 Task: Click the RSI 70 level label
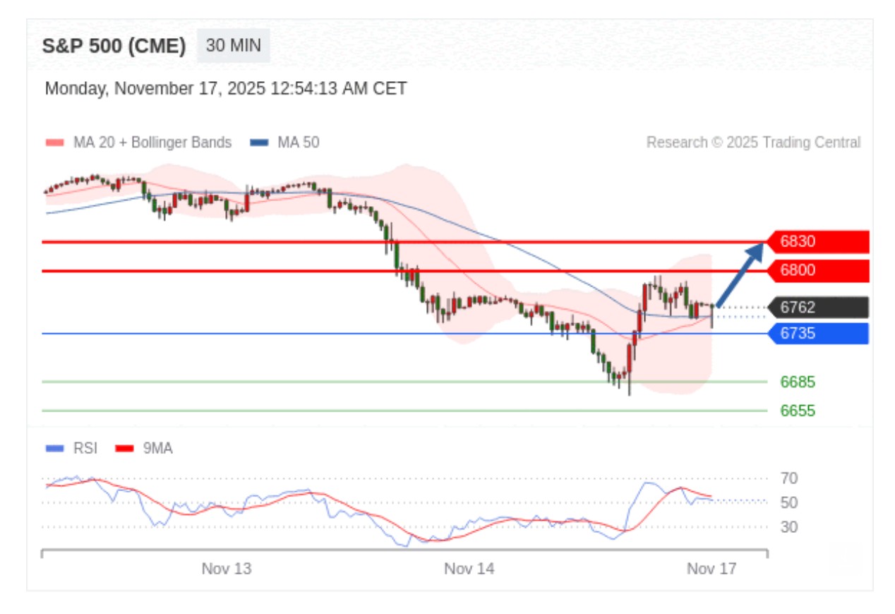tap(789, 478)
